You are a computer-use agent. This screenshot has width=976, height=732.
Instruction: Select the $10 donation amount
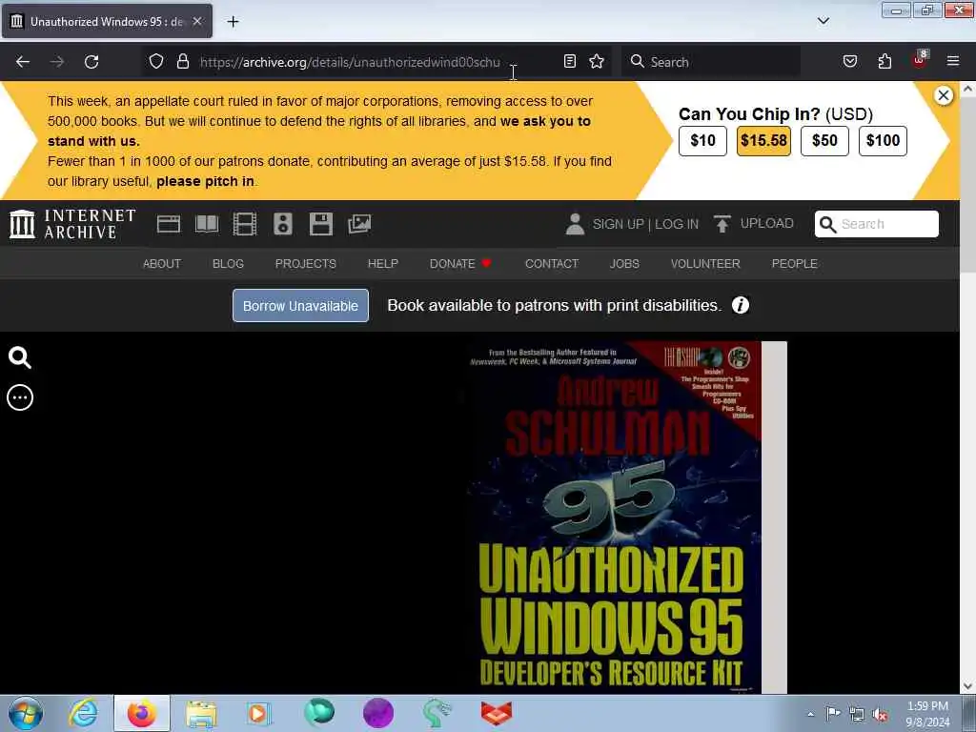click(702, 141)
